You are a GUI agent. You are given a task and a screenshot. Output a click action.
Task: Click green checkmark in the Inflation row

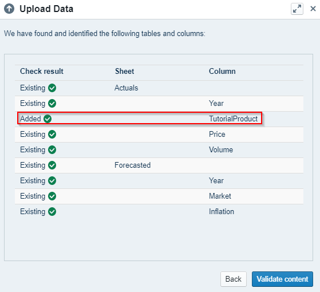52,212
